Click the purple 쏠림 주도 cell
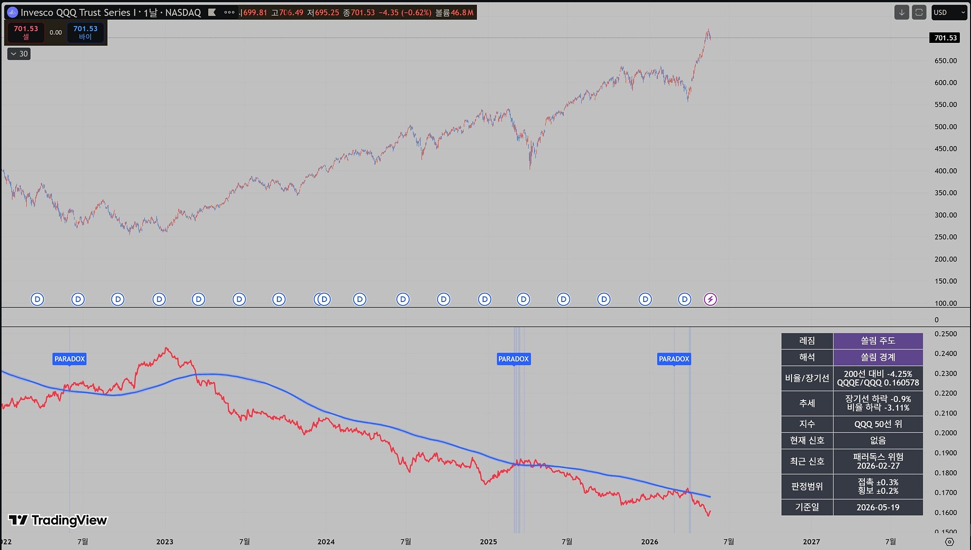 [878, 341]
